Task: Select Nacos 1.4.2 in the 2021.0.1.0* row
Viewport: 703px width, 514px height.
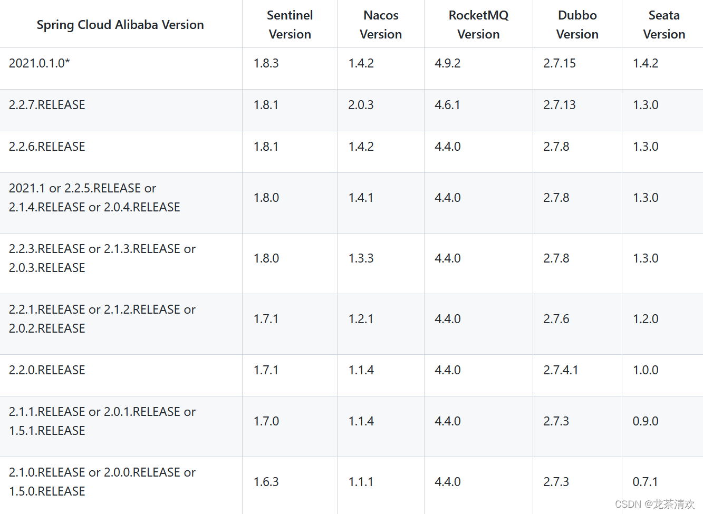Action: (361, 63)
